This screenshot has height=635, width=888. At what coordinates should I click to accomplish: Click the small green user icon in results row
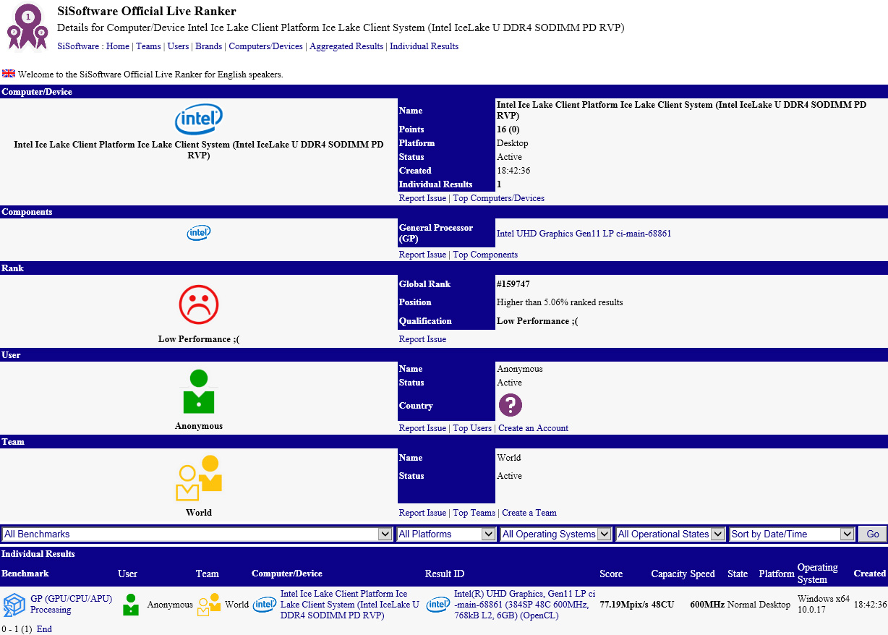(x=130, y=605)
